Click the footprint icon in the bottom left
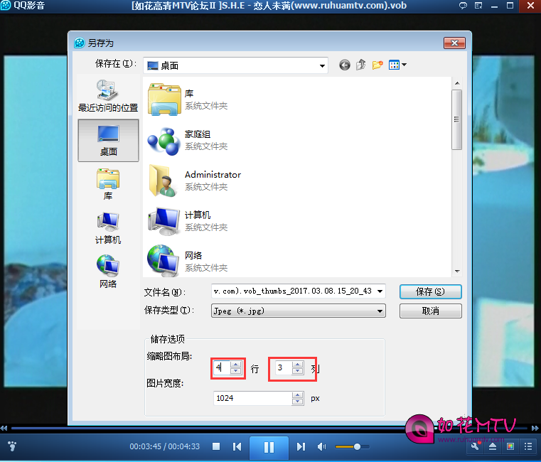Viewport: 541px width, 462px height. coord(11,446)
